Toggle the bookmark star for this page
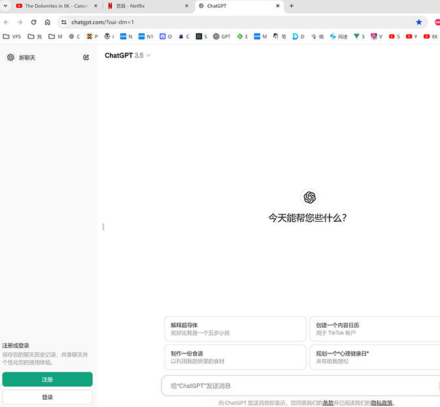The image size is (440, 407). coord(419,22)
